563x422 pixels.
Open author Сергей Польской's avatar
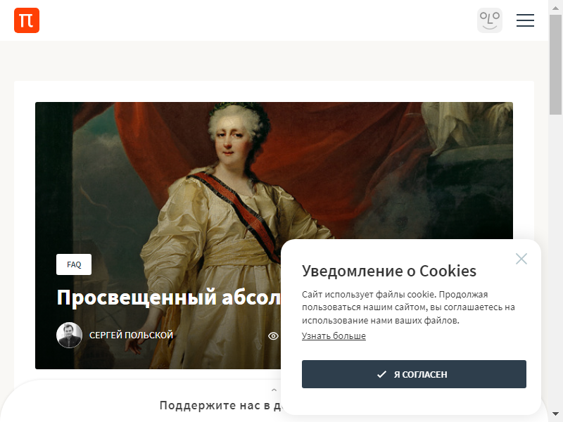[69, 335]
